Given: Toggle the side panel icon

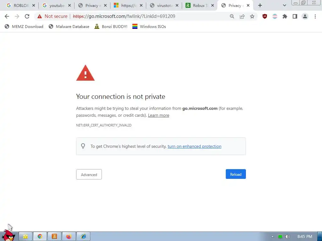Looking at the screenshot, I should coord(295,16).
